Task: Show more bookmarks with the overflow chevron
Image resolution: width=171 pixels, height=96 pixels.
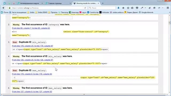Action: click(x=169, y=13)
